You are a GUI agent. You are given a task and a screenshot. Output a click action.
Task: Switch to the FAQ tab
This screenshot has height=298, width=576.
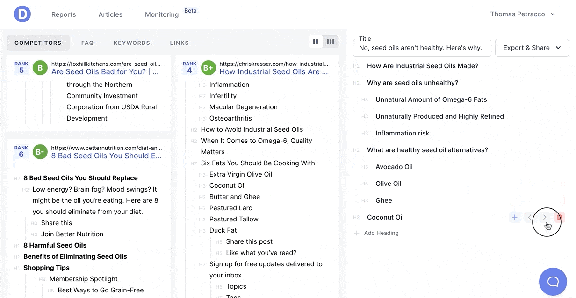87,43
